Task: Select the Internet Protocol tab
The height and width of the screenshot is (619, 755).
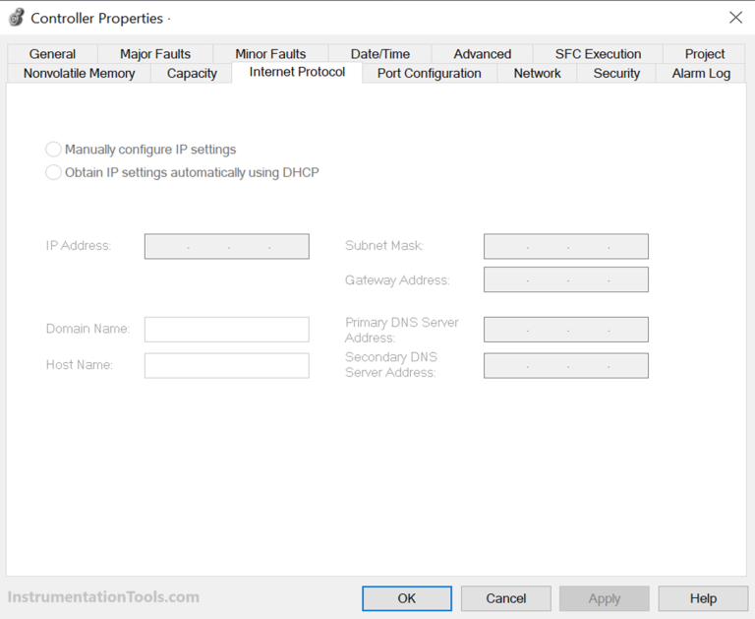Action: point(297,72)
